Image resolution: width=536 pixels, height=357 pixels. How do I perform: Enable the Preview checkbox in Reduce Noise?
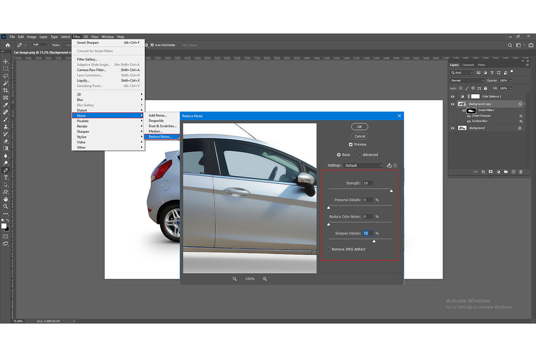point(351,144)
